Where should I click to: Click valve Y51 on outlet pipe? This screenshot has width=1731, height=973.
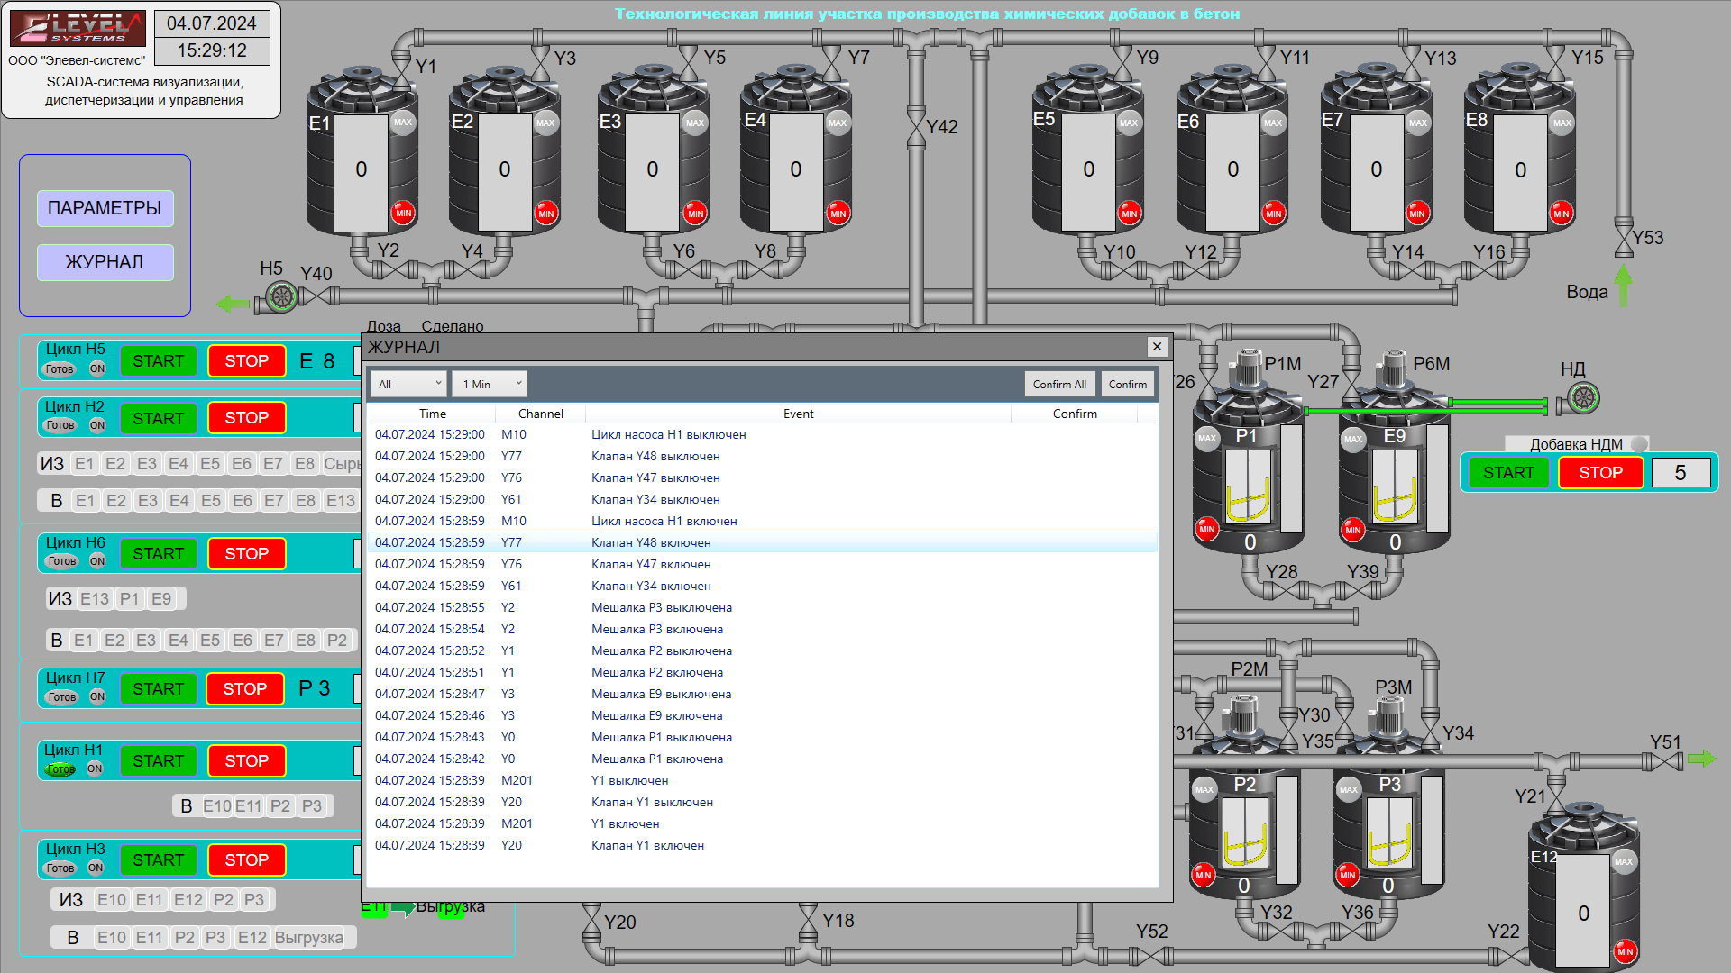[x=1665, y=762]
